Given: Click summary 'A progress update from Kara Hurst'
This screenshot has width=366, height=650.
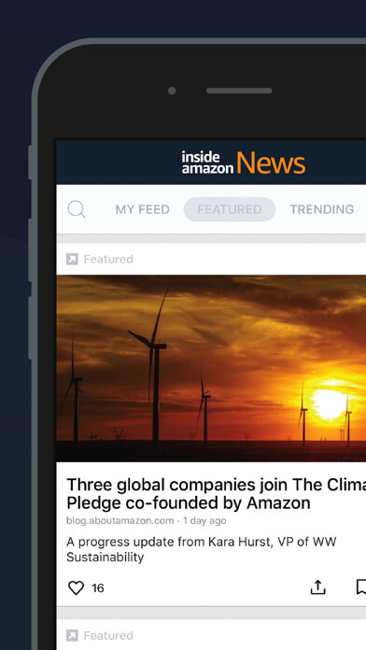Looking at the screenshot, I should click(202, 549).
